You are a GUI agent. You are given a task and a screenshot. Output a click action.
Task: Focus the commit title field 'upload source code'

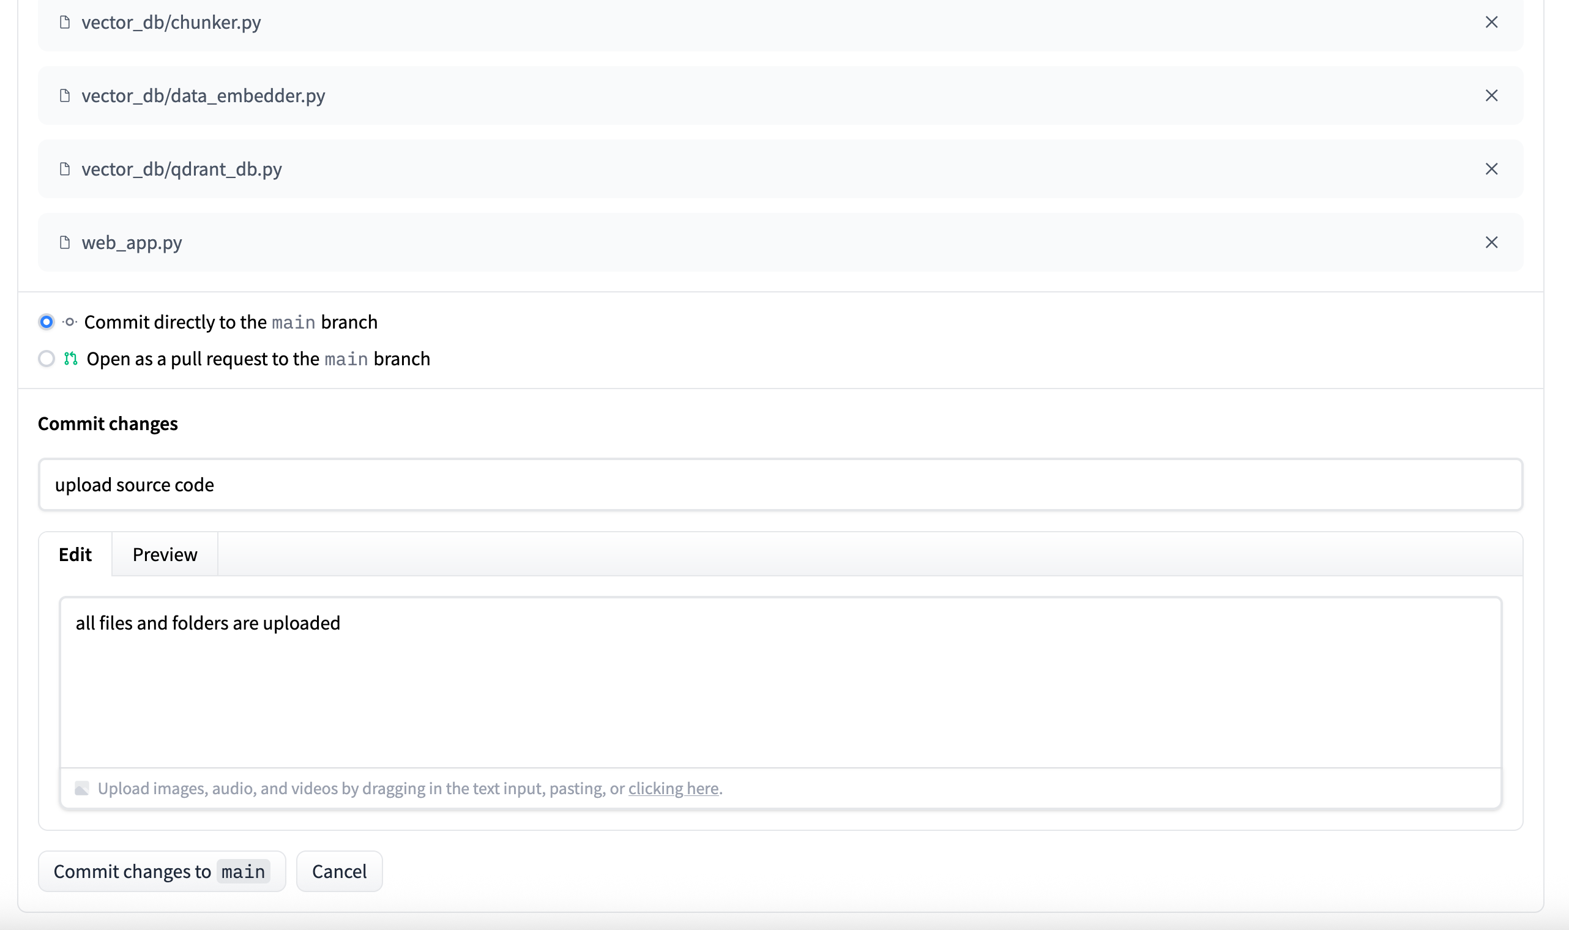[x=780, y=485]
